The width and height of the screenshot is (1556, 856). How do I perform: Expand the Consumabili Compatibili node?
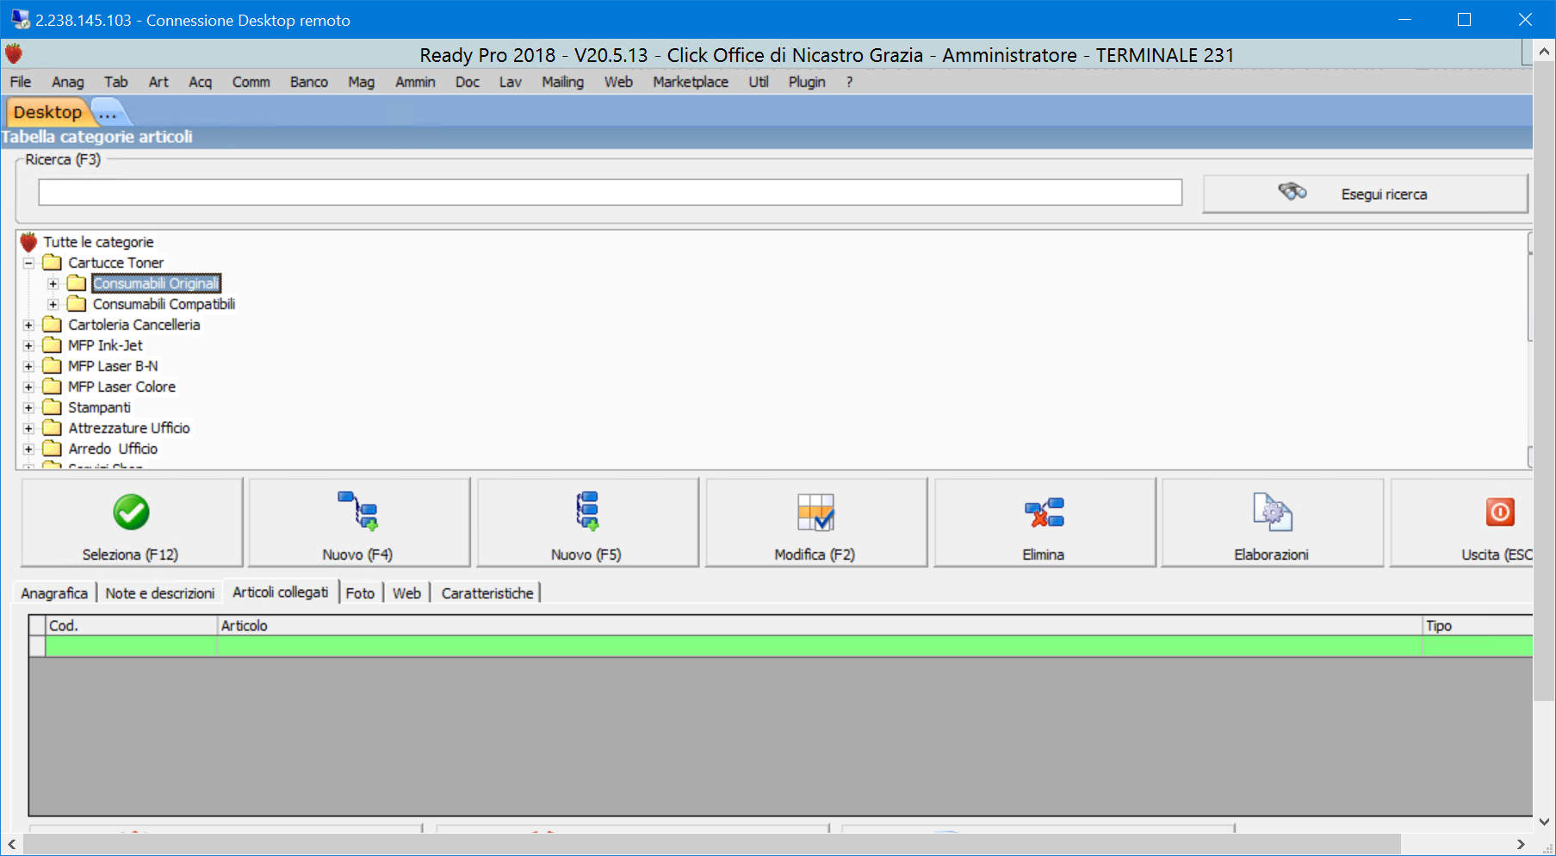click(53, 304)
